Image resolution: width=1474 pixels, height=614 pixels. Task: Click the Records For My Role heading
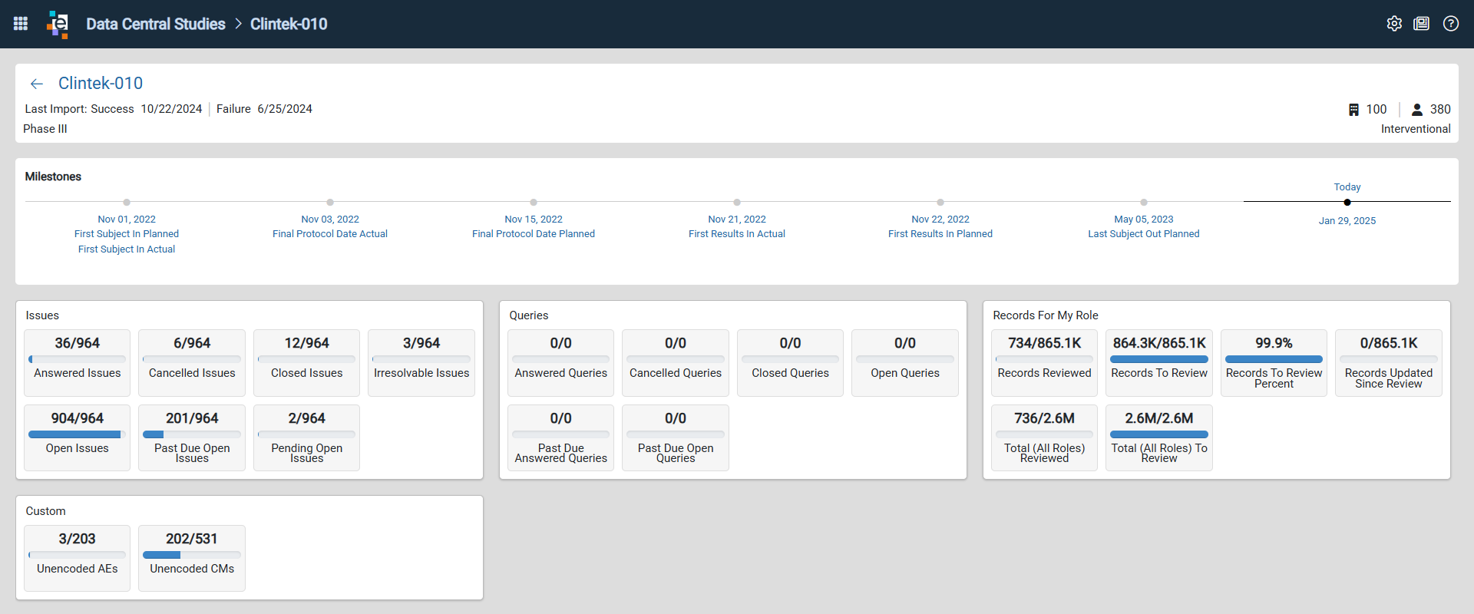coord(1046,315)
